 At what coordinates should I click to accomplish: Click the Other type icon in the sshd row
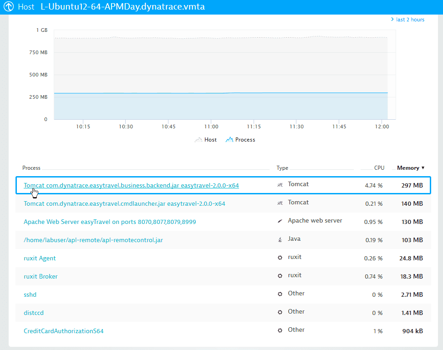point(280,294)
